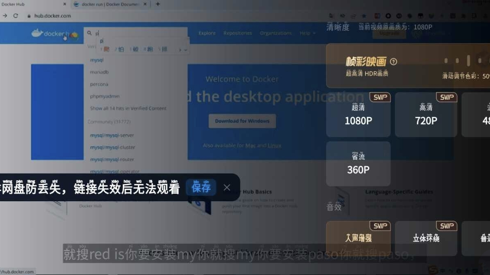Select the mariadb search suggestion
Viewport: 490px width, 275px height.
pos(99,72)
